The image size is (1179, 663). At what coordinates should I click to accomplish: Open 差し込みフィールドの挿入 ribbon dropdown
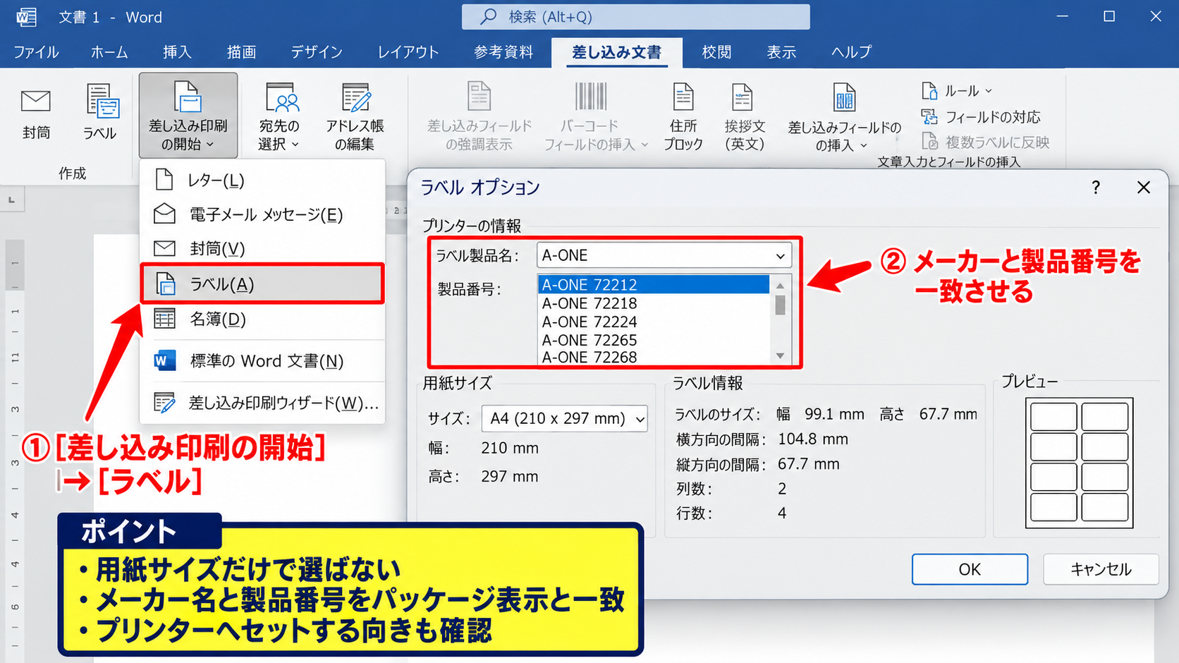click(x=844, y=116)
